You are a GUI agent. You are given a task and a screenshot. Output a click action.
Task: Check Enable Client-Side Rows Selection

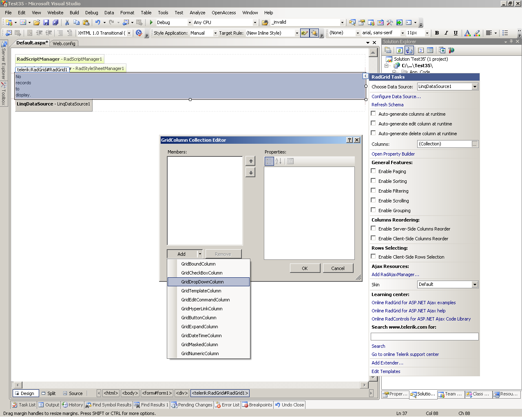click(373, 257)
